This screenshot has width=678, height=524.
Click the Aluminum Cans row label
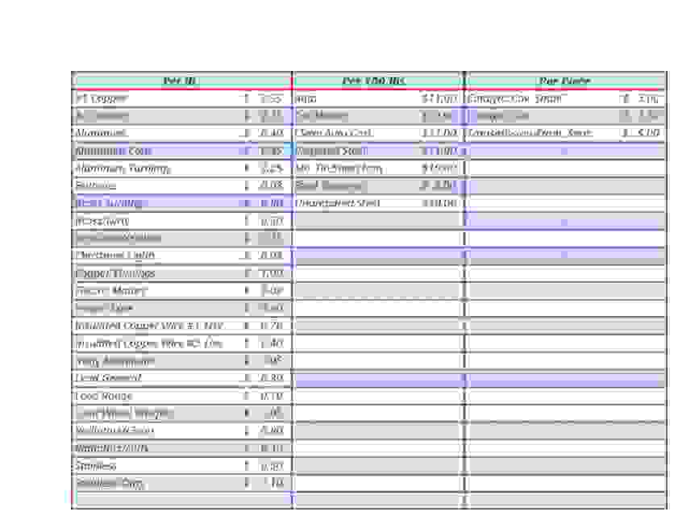(x=114, y=151)
